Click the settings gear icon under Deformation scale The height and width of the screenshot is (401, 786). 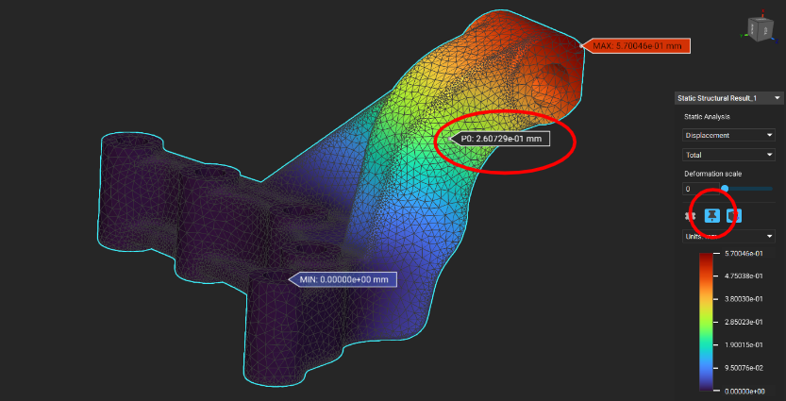(x=691, y=216)
